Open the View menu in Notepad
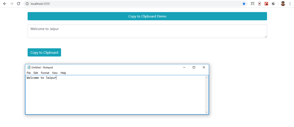Image resolution: width=294 pixels, height=127 pixels. click(x=55, y=73)
